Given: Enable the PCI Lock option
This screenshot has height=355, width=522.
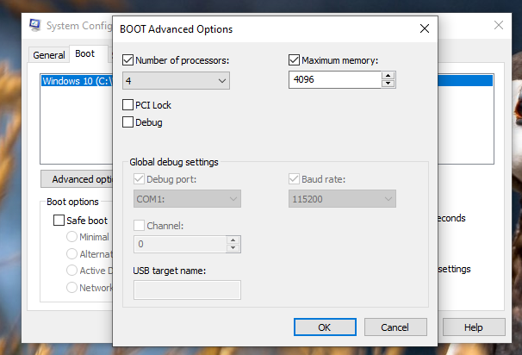Looking at the screenshot, I should coord(128,105).
